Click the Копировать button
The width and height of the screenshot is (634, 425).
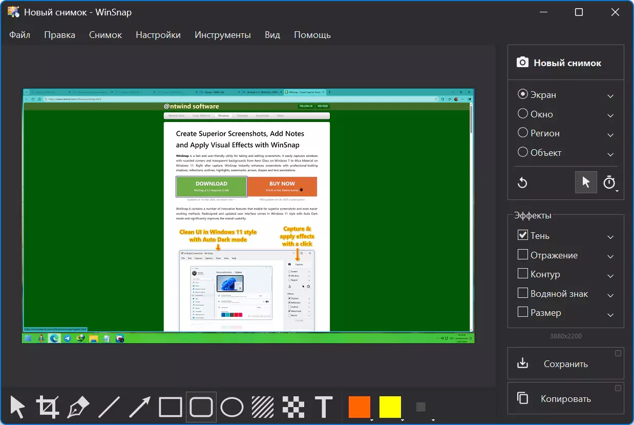tap(566, 398)
